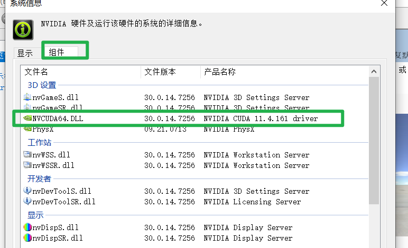
Task: Click NVIDIA Display Server for nvDispSR.dll
Action: coord(248,238)
